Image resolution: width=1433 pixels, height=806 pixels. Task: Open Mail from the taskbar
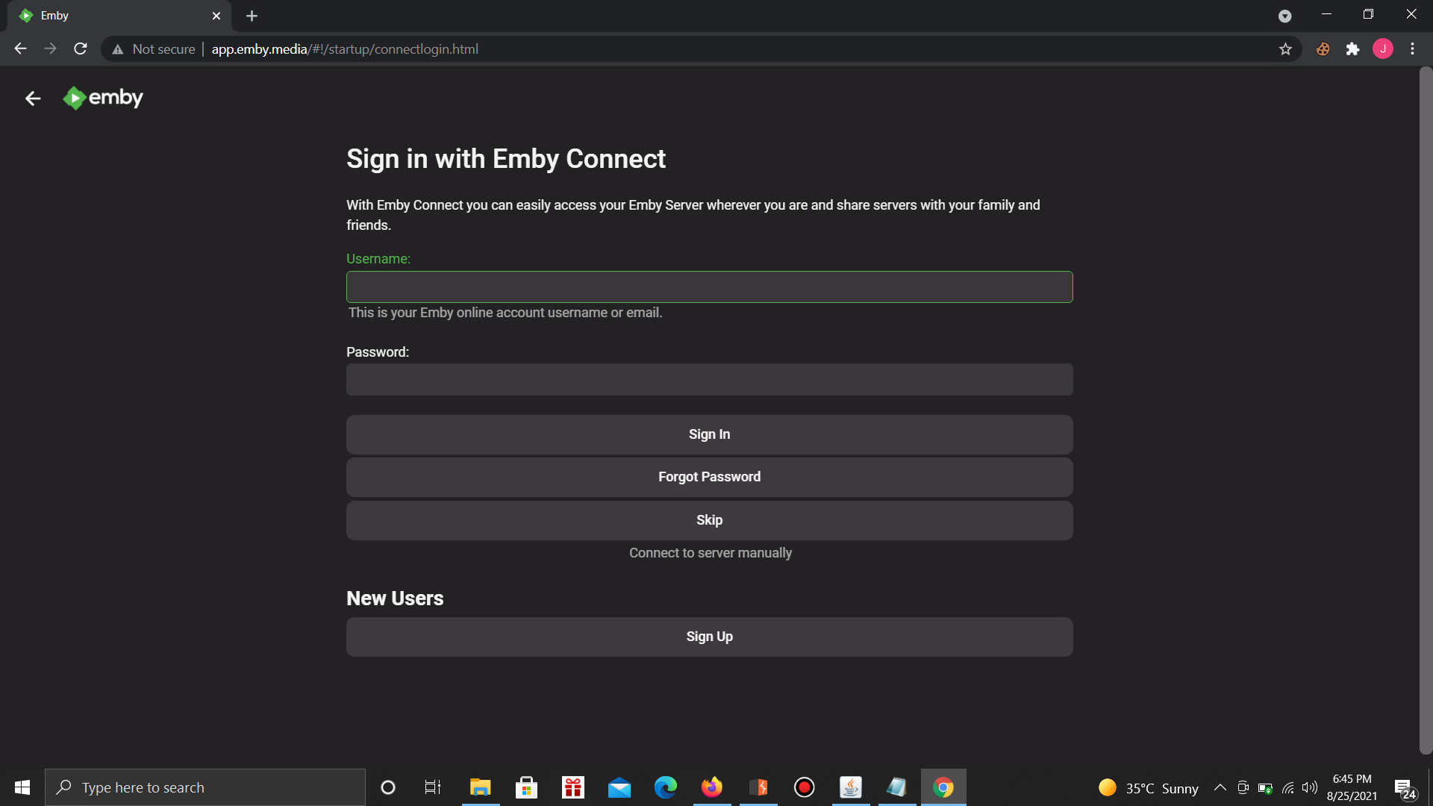619,787
